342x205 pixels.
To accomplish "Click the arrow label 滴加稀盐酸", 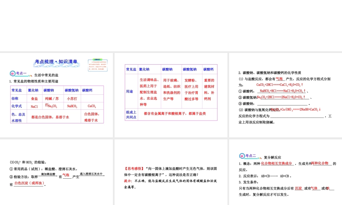I will 48,174.
